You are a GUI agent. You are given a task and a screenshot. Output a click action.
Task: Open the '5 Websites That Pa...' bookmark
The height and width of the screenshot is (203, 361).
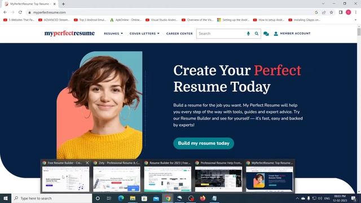[x=19, y=20]
